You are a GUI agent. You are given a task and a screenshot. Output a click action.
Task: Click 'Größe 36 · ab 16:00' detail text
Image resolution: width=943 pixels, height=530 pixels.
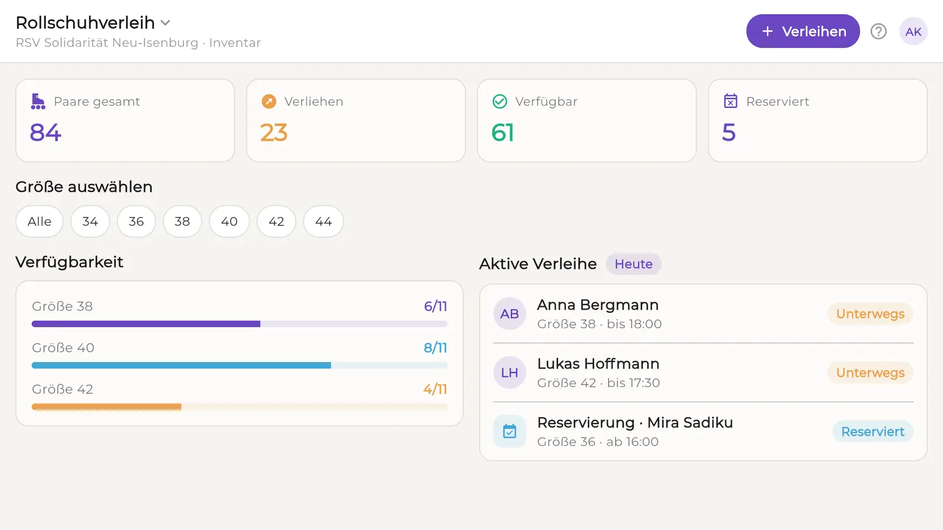coord(598,442)
